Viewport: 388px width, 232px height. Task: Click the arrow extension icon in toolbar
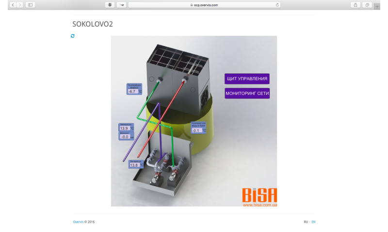point(121,5)
